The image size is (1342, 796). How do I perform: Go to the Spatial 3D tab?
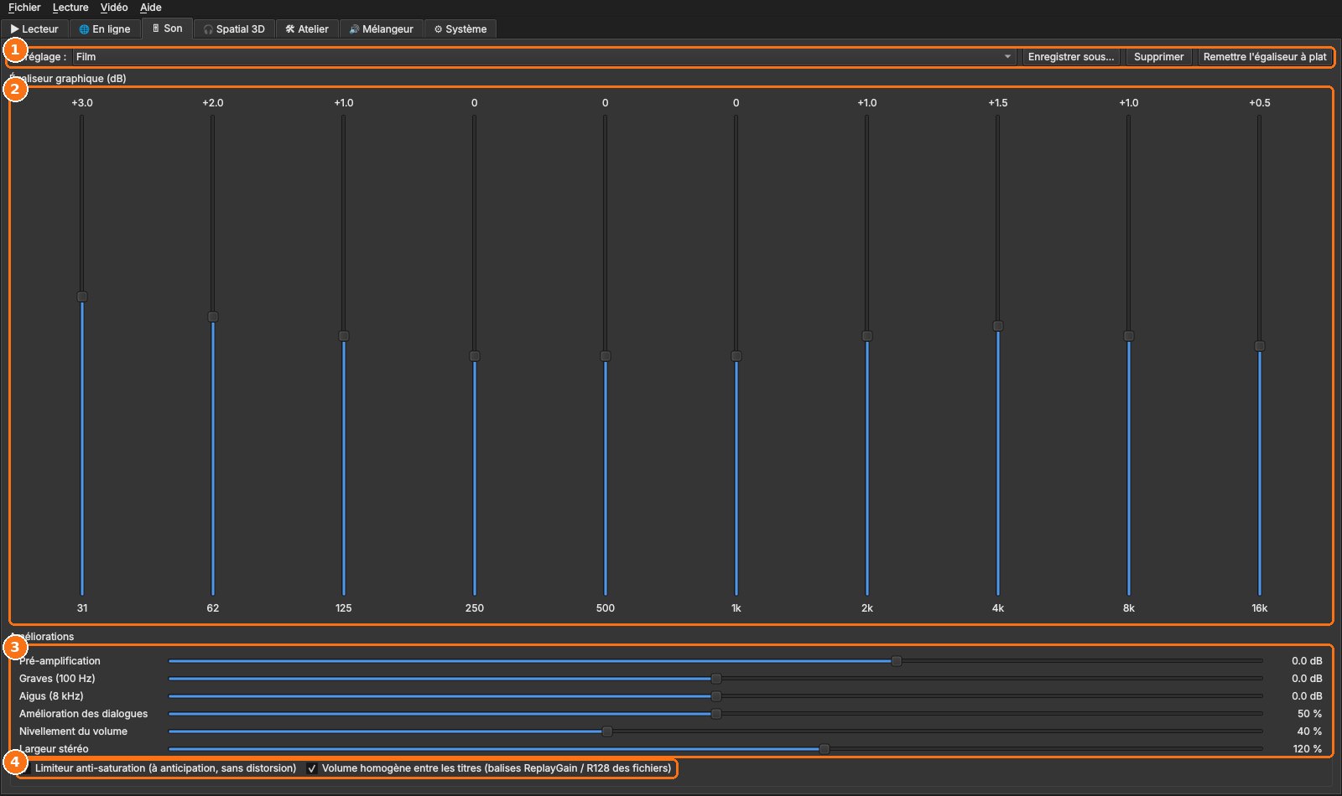(234, 28)
